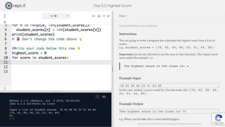The height and width of the screenshot is (127, 225).
Task: Open the debugger step icon
Action: tap(94, 16)
